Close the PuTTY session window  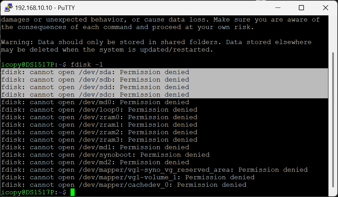coord(325,8)
